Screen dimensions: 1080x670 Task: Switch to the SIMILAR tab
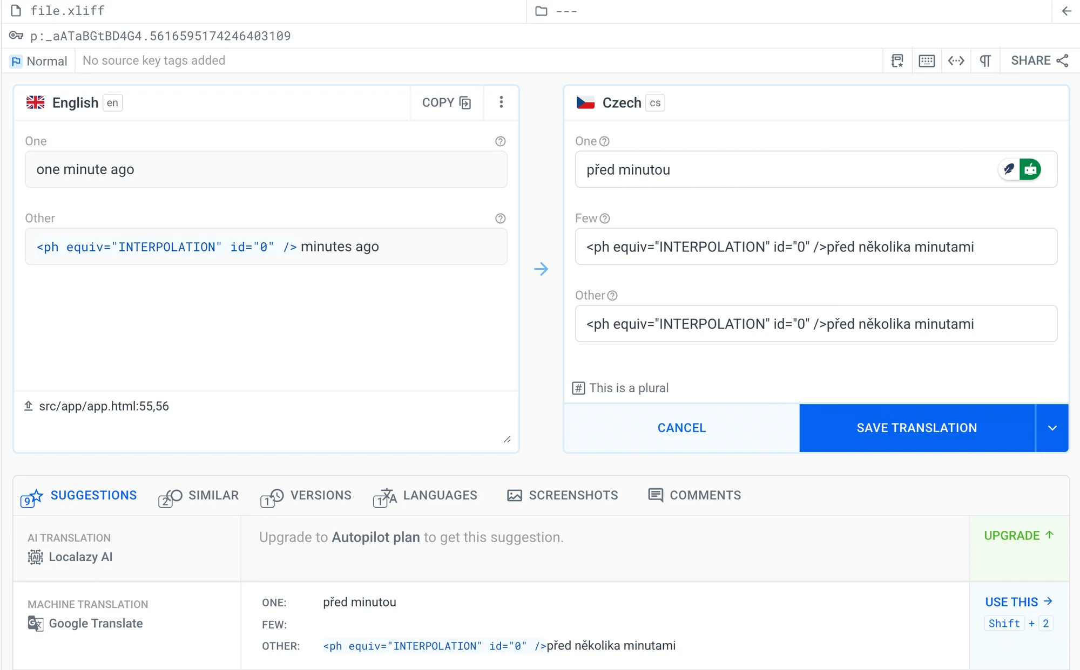(199, 495)
